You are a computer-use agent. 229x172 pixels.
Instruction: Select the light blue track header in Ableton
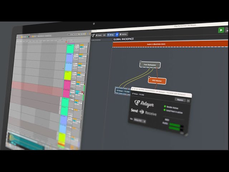(x=68, y=67)
